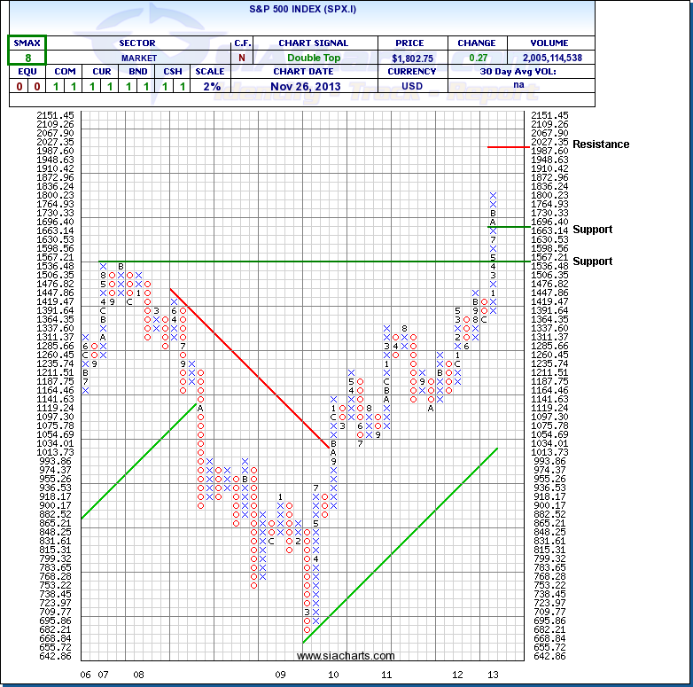Click the red Resistance line marker
The height and width of the screenshot is (687, 693).
[505, 146]
